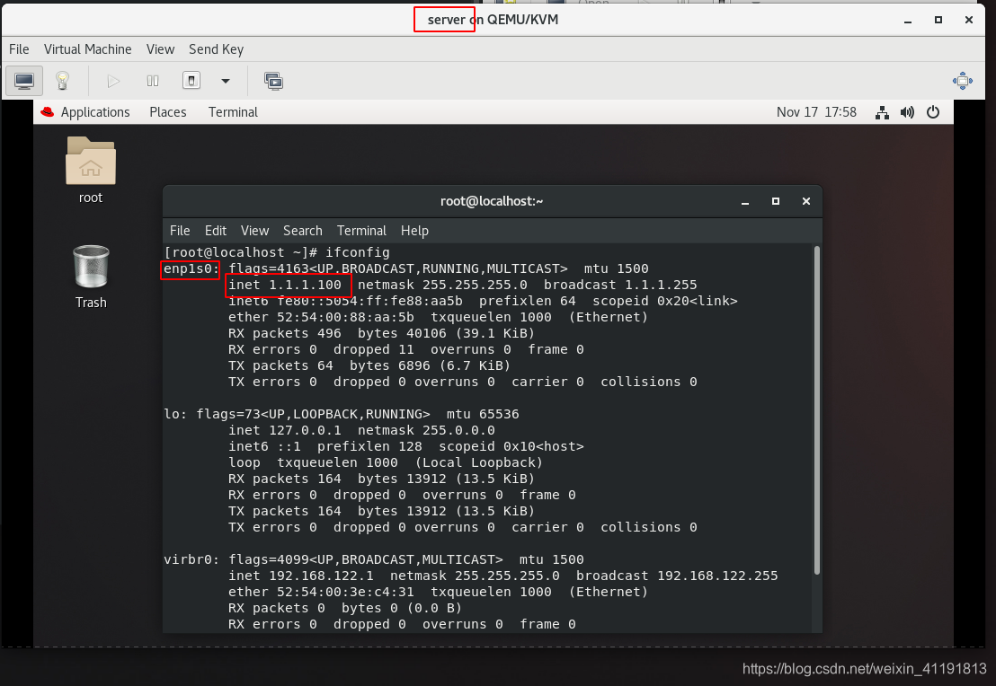Minimize the root@localhost terminal window
996x686 pixels.
point(745,201)
